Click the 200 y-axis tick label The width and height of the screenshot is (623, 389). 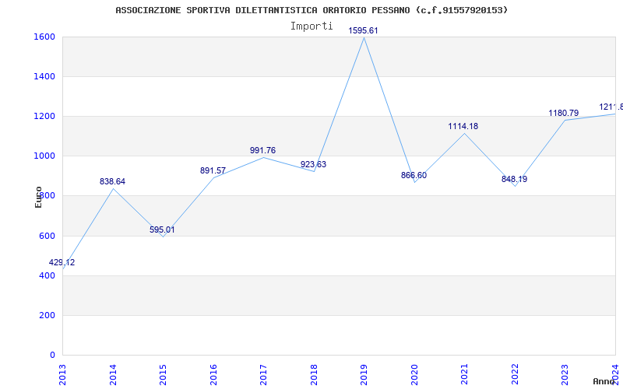coord(45,315)
